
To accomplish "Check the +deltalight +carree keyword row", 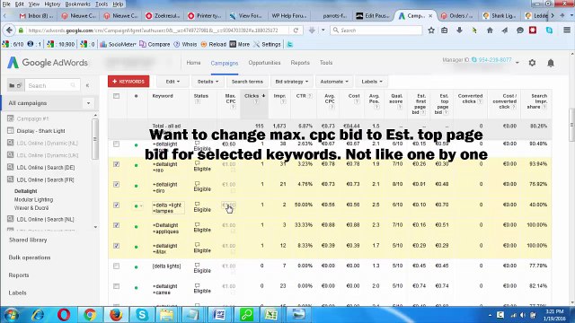I will [116, 286].
